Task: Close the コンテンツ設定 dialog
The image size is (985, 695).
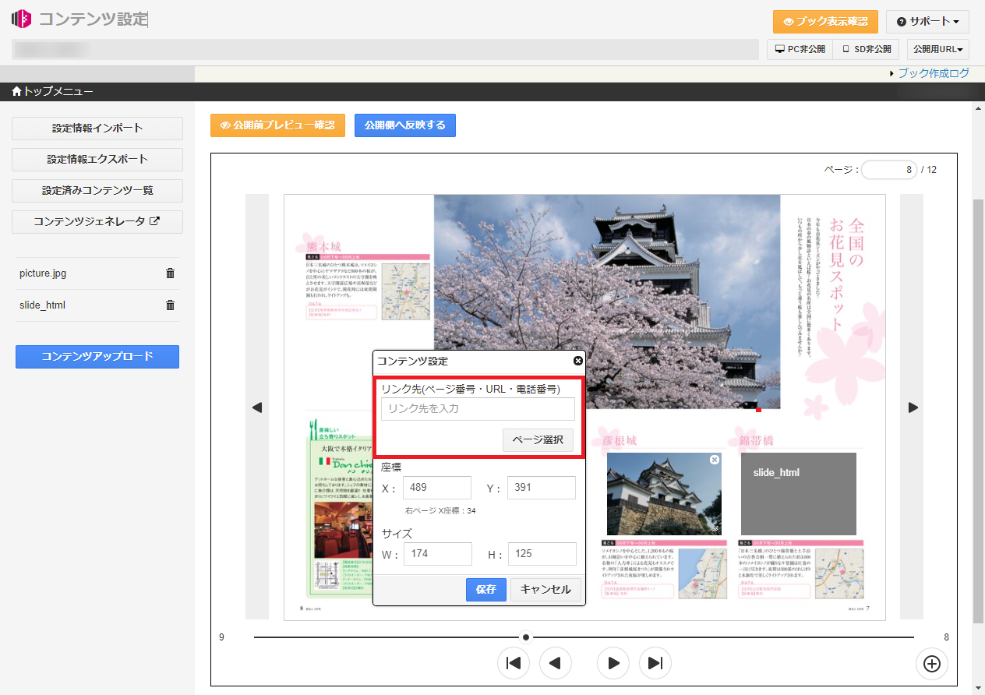Action: point(577,361)
